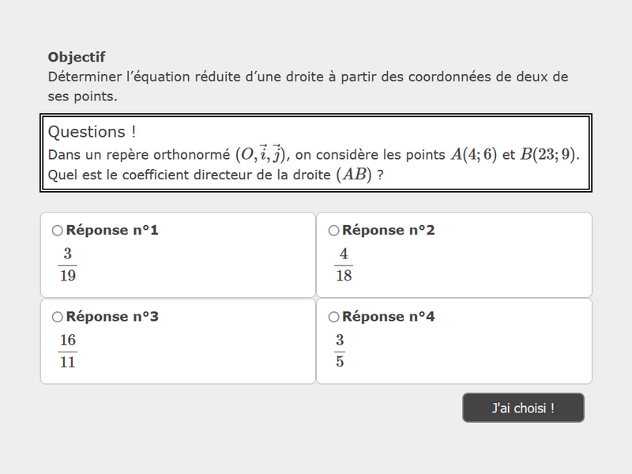Click the fraction 3/19 answer
The width and height of the screenshot is (632, 474).
click(x=67, y=265)
